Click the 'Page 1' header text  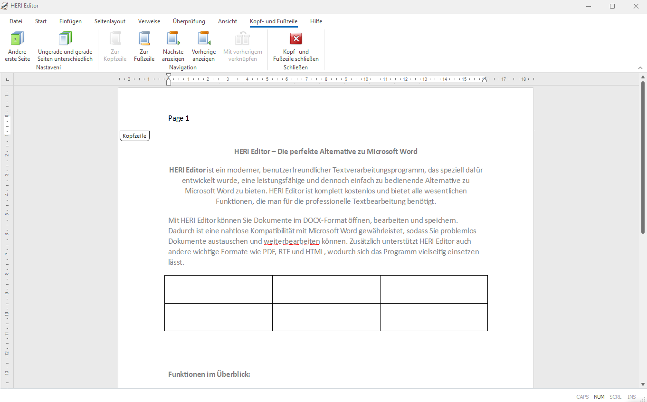pos(179,118)
